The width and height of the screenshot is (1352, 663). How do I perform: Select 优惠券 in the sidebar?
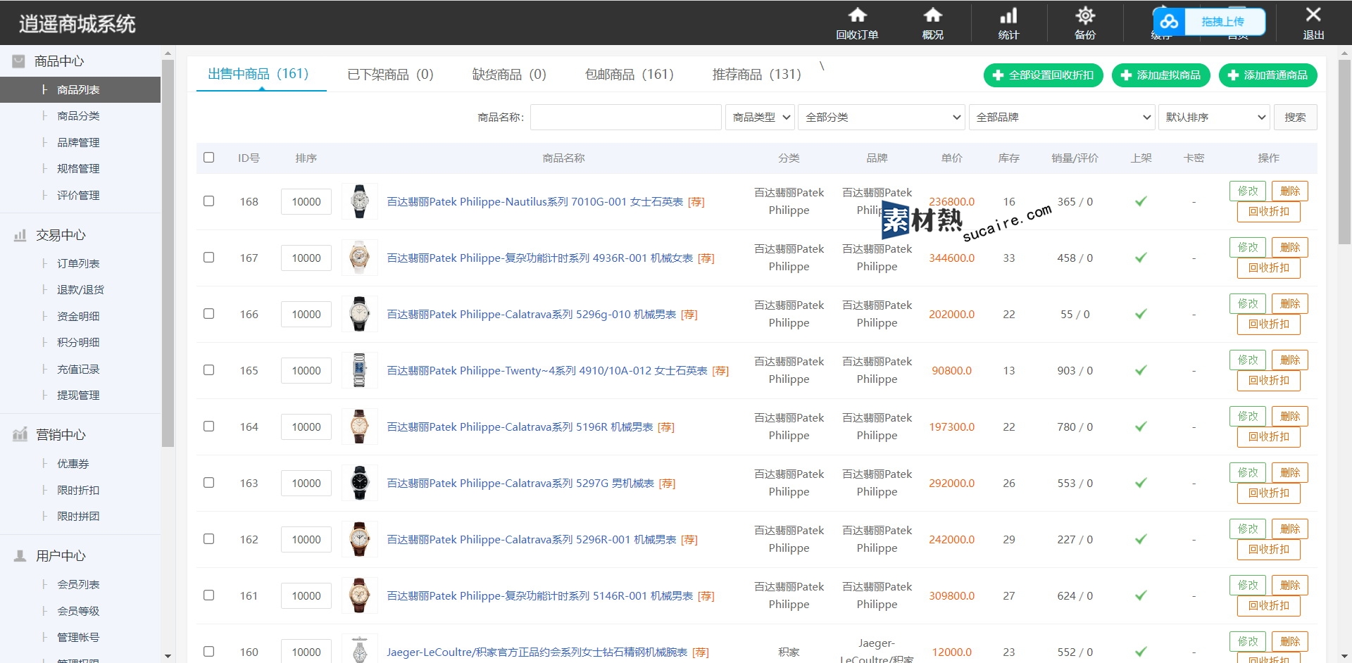pos(73,463)
